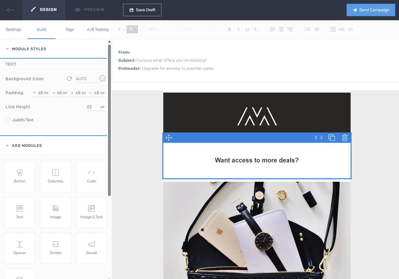Click the background color AUTO field

click(x=87, y=79)
